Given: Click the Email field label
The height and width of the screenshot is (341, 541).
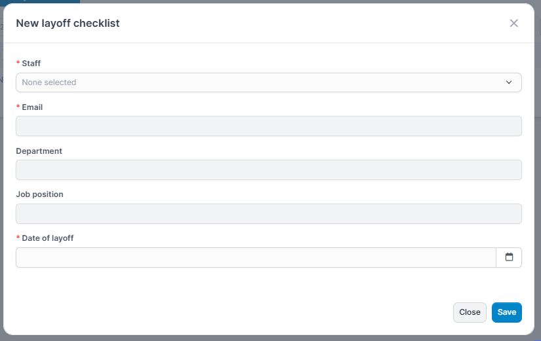Looking at the screenshot, I should tap(32, 107).
